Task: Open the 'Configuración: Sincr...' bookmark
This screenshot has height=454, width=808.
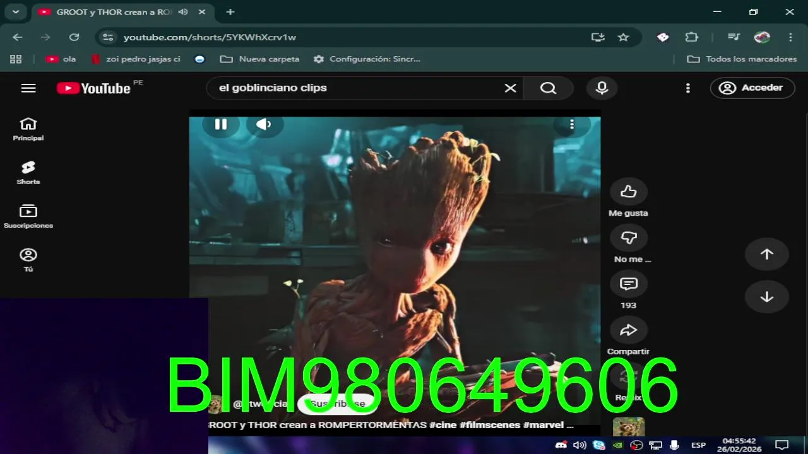Action: (367, 59)
